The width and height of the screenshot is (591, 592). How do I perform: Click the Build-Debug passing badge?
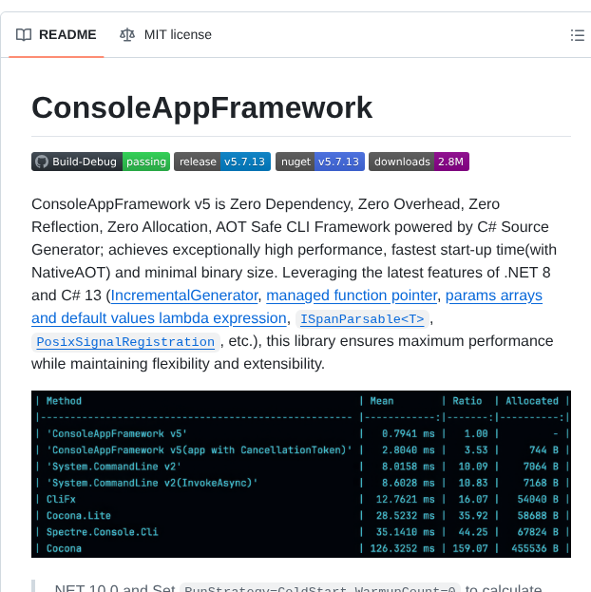(x=101, y=162)
